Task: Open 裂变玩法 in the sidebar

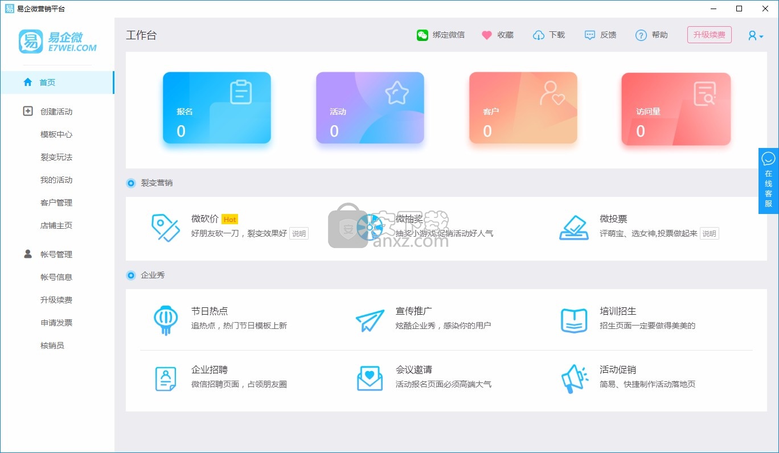Action: click(x=56, y=157)
